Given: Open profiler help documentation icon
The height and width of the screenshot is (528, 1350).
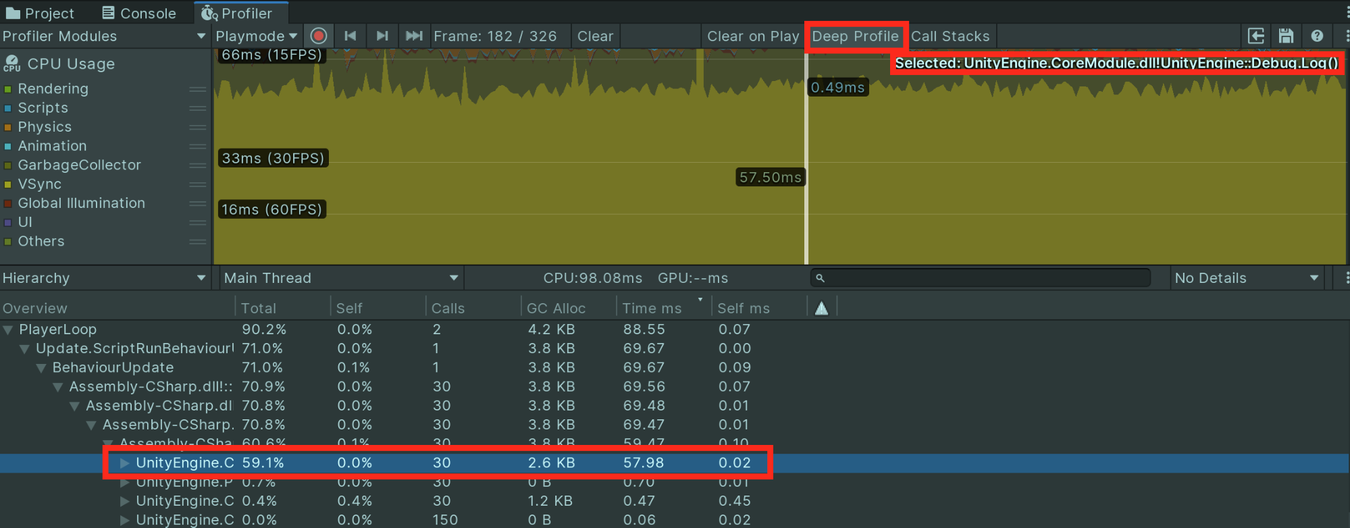Looking at the screenshot, I should (1317, 36).
